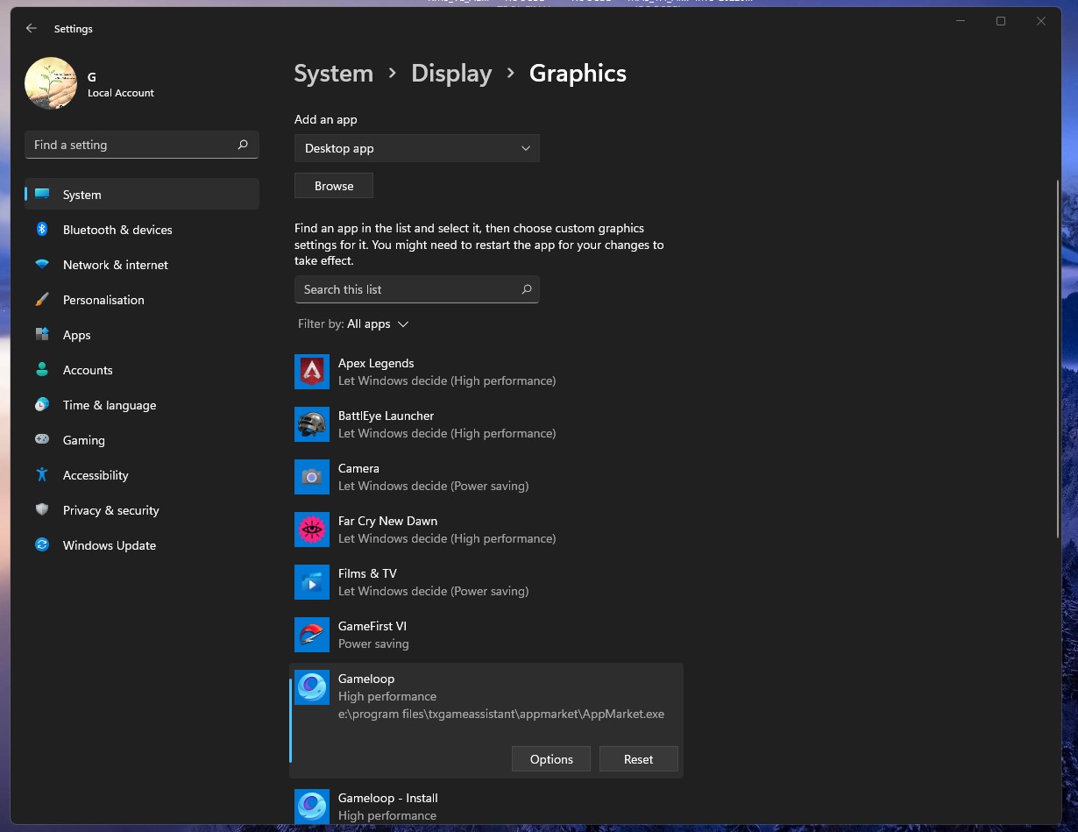
Task: Click the Windows Update sync icon
Action: (42, 544)
